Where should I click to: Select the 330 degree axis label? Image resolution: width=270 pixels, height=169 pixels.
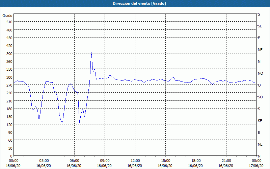(x=10, y=70)
